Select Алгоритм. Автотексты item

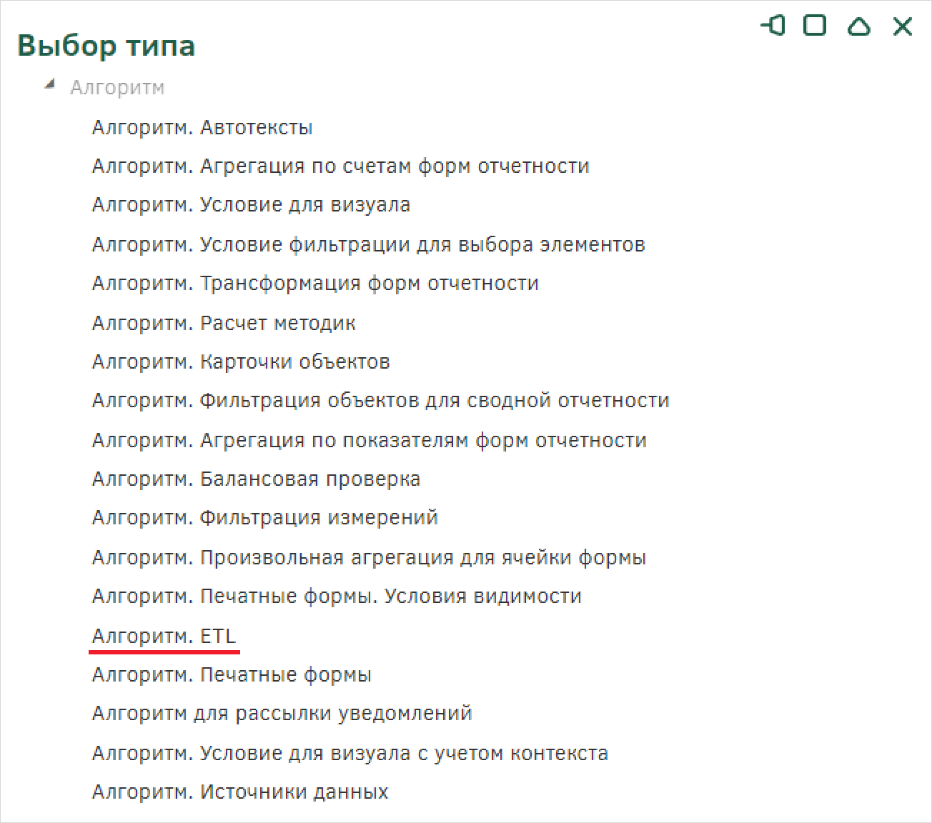click(202, 128)
